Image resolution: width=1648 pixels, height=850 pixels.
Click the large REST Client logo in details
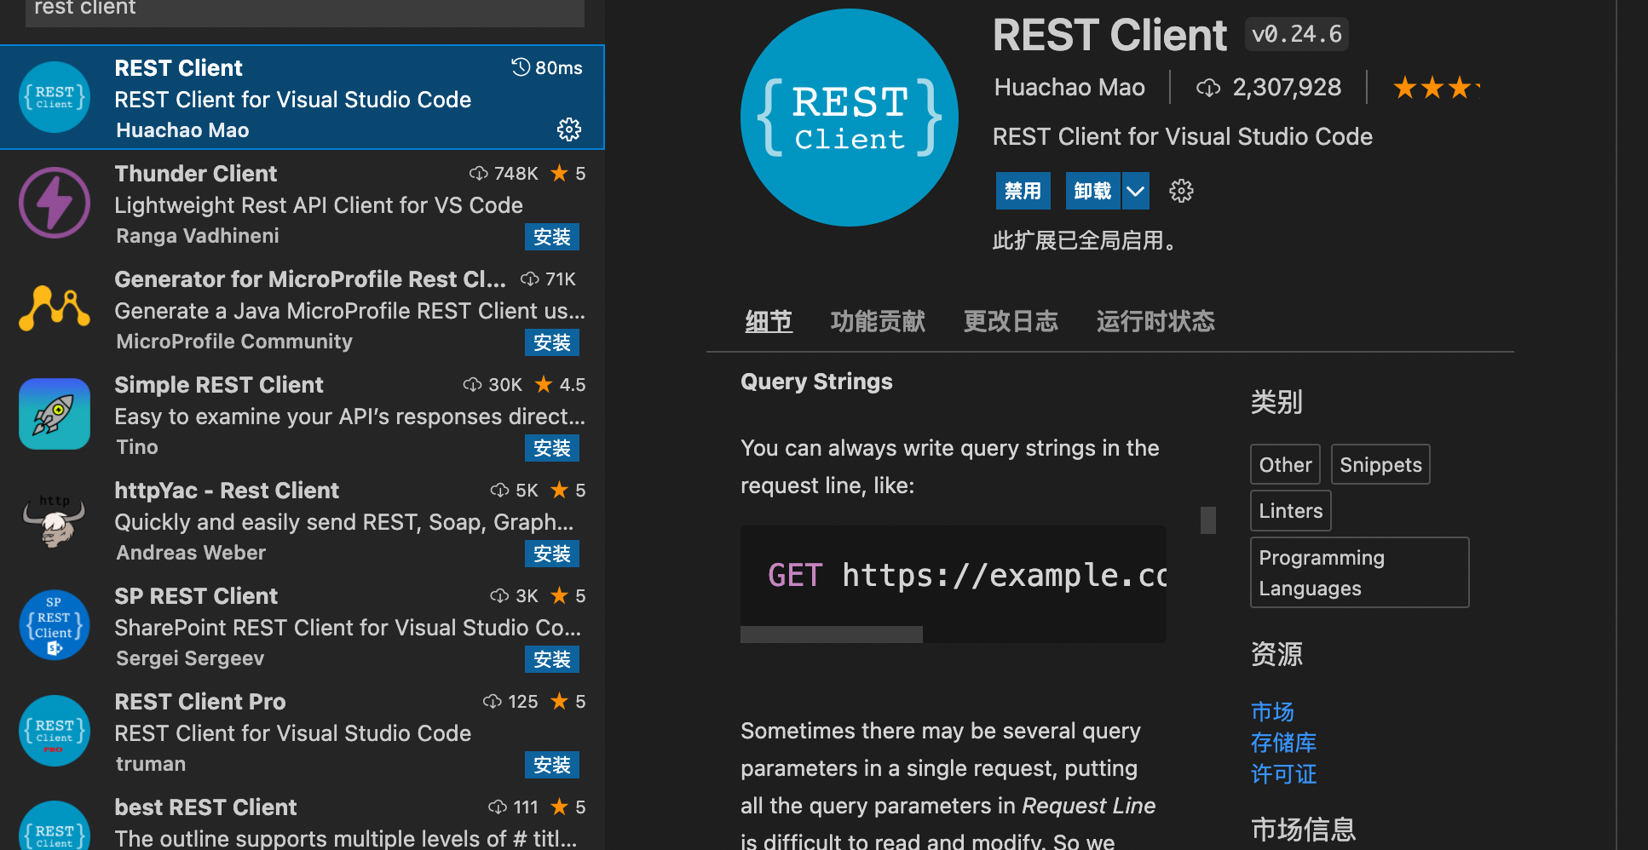click(850, 118)
